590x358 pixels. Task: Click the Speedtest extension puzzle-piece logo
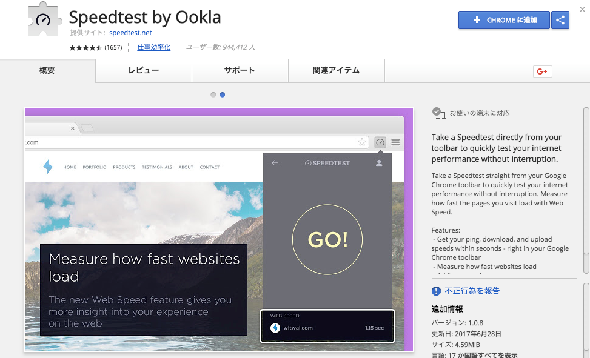click(x=45, y=19)
